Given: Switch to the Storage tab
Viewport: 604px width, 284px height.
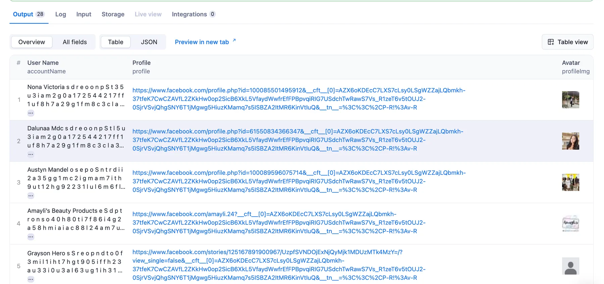Looking at the screenshot, I should click(113, 14).
